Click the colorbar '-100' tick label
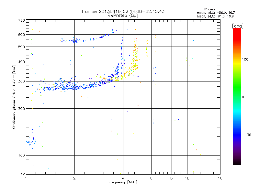 click(246, 135)
